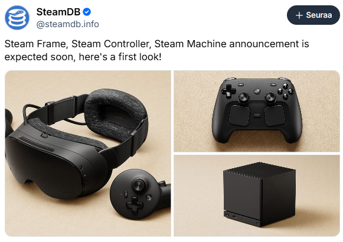Click the gamepad's right square trackpad
The image size is (343, 242).
275,115
